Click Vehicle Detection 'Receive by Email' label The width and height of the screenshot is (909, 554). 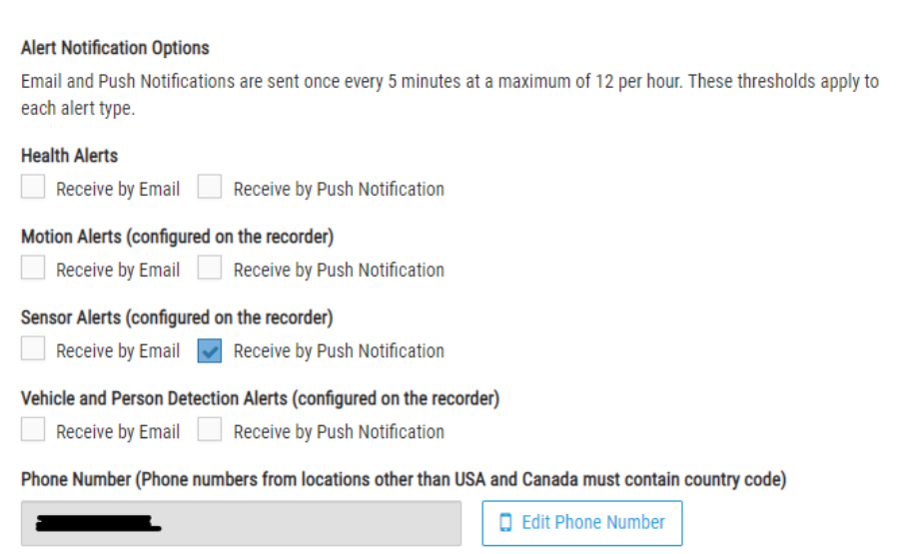pyautogui.click(x=118, y=432)
